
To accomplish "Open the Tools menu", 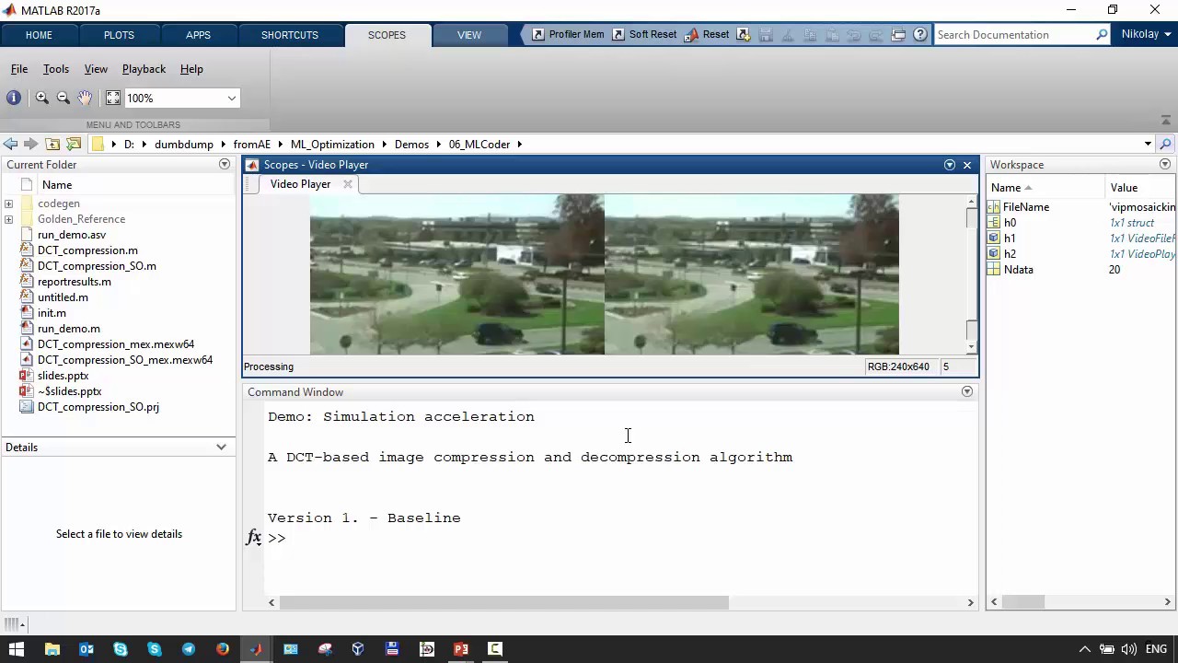I will click(56, 69).
